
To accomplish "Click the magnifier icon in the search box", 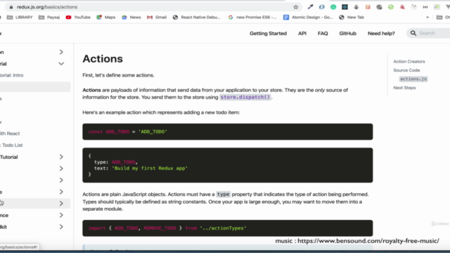I will click(x=413, y=33).
